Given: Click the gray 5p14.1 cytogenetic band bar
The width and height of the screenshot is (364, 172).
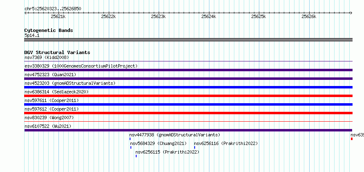Looking at the screenshot, I should [x=189, y=40].
